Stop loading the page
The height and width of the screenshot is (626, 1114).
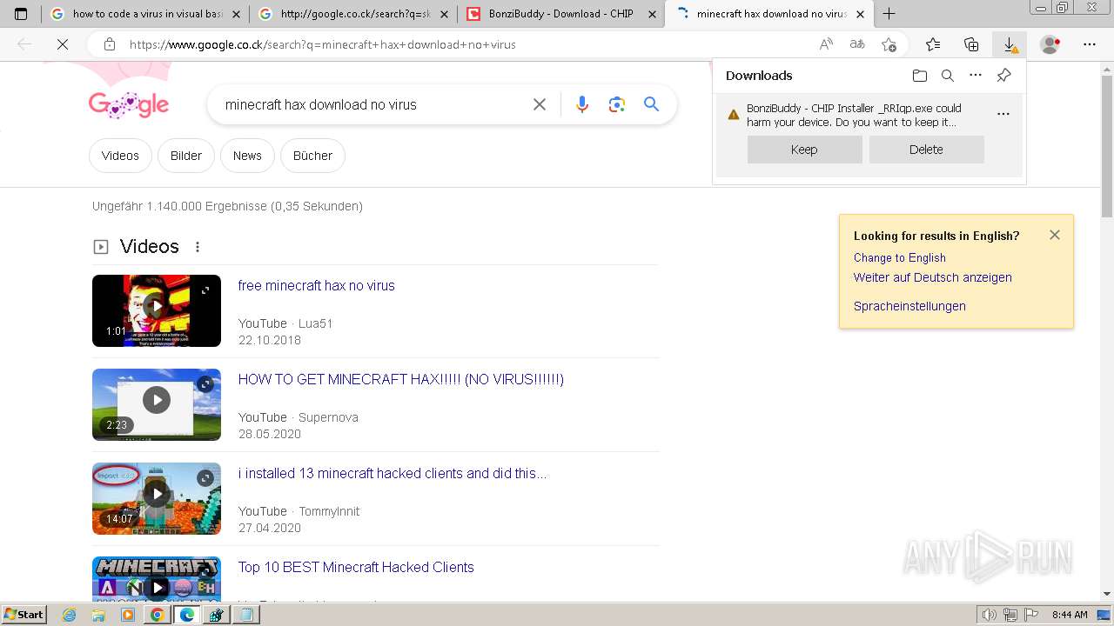coord(63,44)
